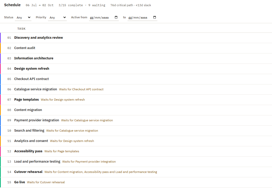Click Page templates' 'Waits for Design system refresh'
This screenshot has width=272, height=191.
point(63,100)
